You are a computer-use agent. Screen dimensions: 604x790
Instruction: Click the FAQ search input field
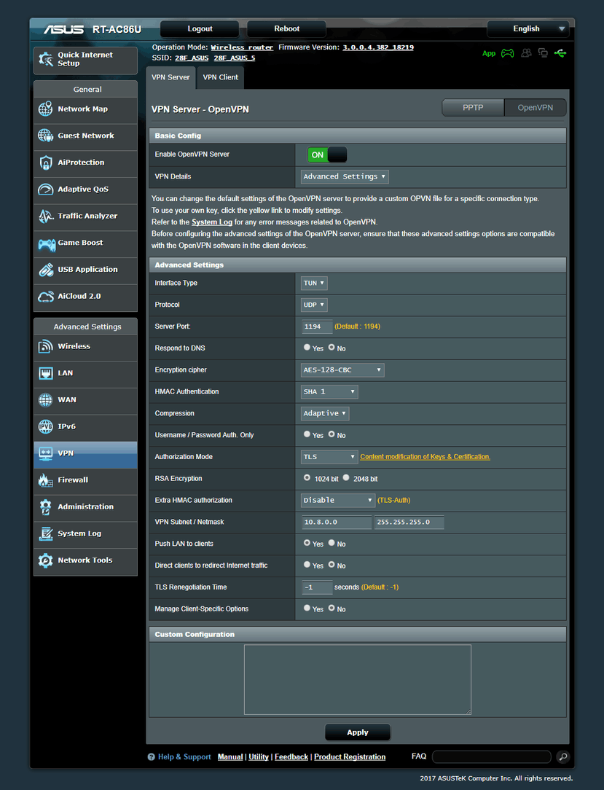click(492, 756)
